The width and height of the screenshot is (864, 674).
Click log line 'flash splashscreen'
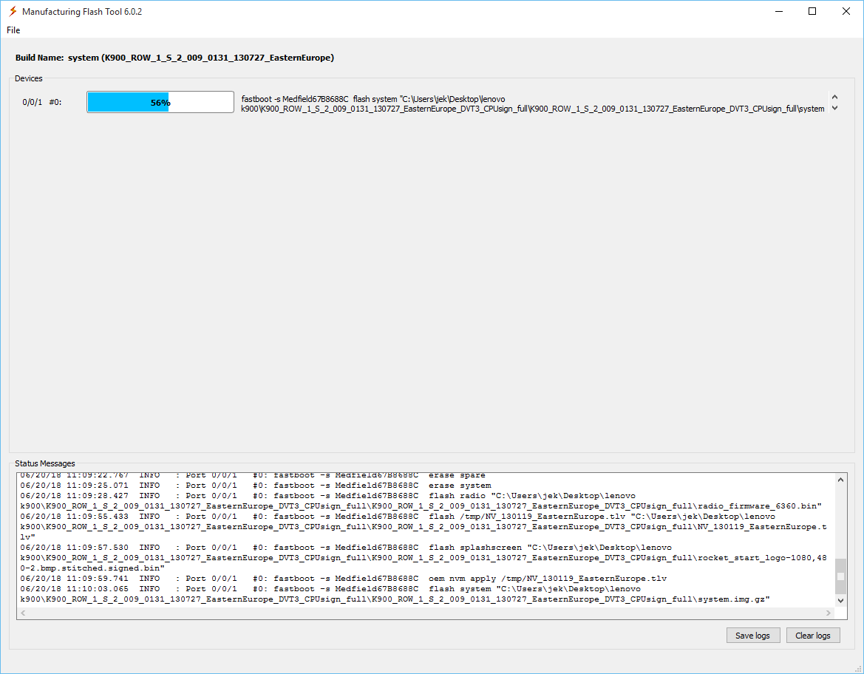424,558
